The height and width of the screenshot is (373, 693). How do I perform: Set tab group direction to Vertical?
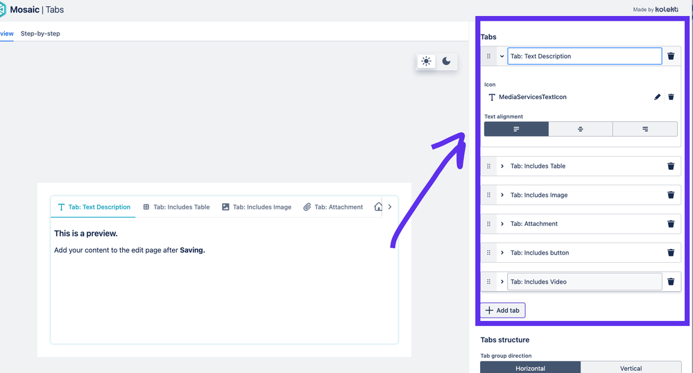coord(631,367)
